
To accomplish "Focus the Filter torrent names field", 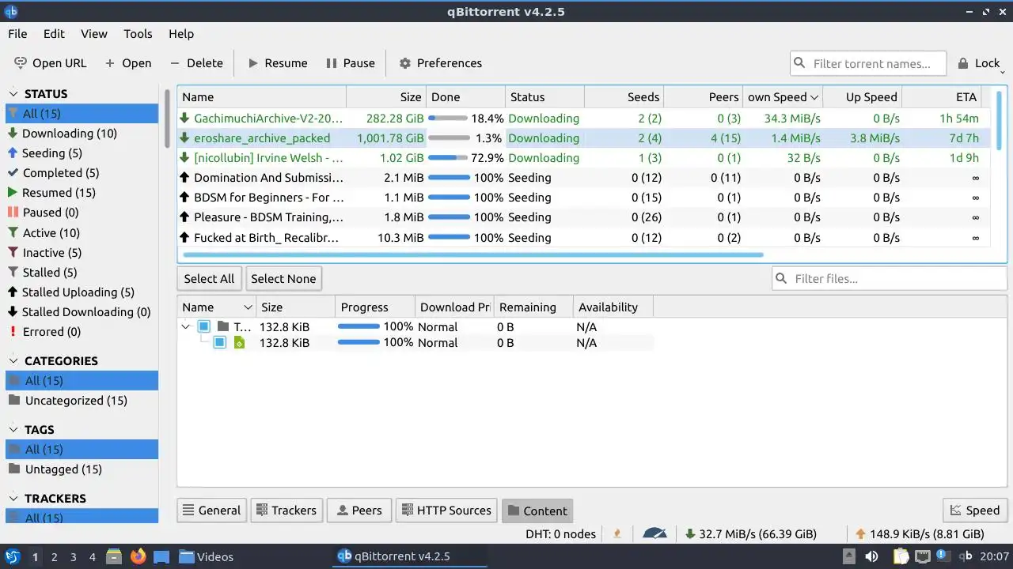I will point(868,64).
